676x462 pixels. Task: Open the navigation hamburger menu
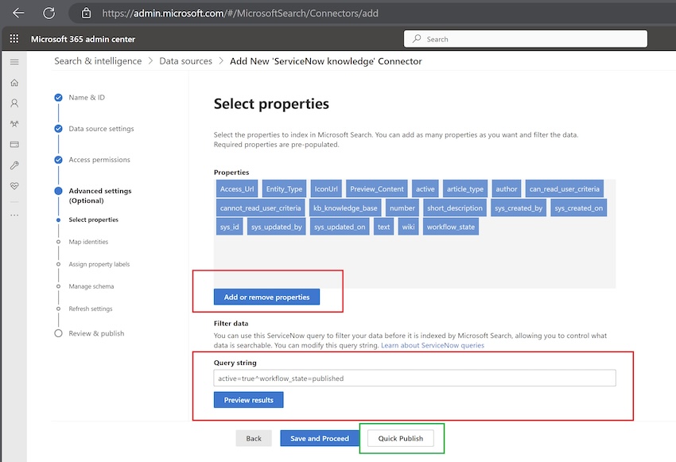click(14, 62)
